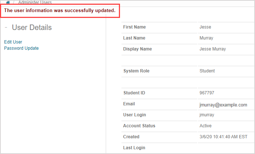
Task: Click the Student ID number 967797
Action: (x=207, y=93)
